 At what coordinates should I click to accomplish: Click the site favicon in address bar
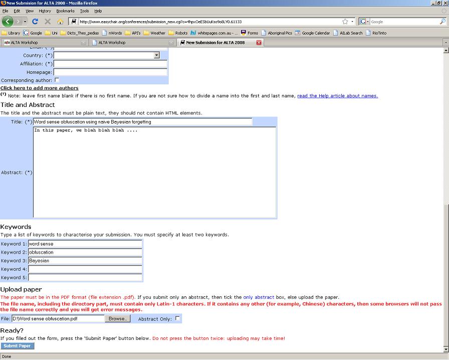tap(74, 22)
